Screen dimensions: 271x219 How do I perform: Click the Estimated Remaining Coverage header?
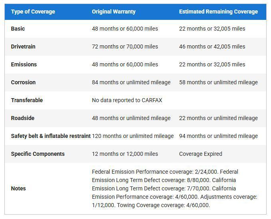pyautogui.click(x=218, y=12)
